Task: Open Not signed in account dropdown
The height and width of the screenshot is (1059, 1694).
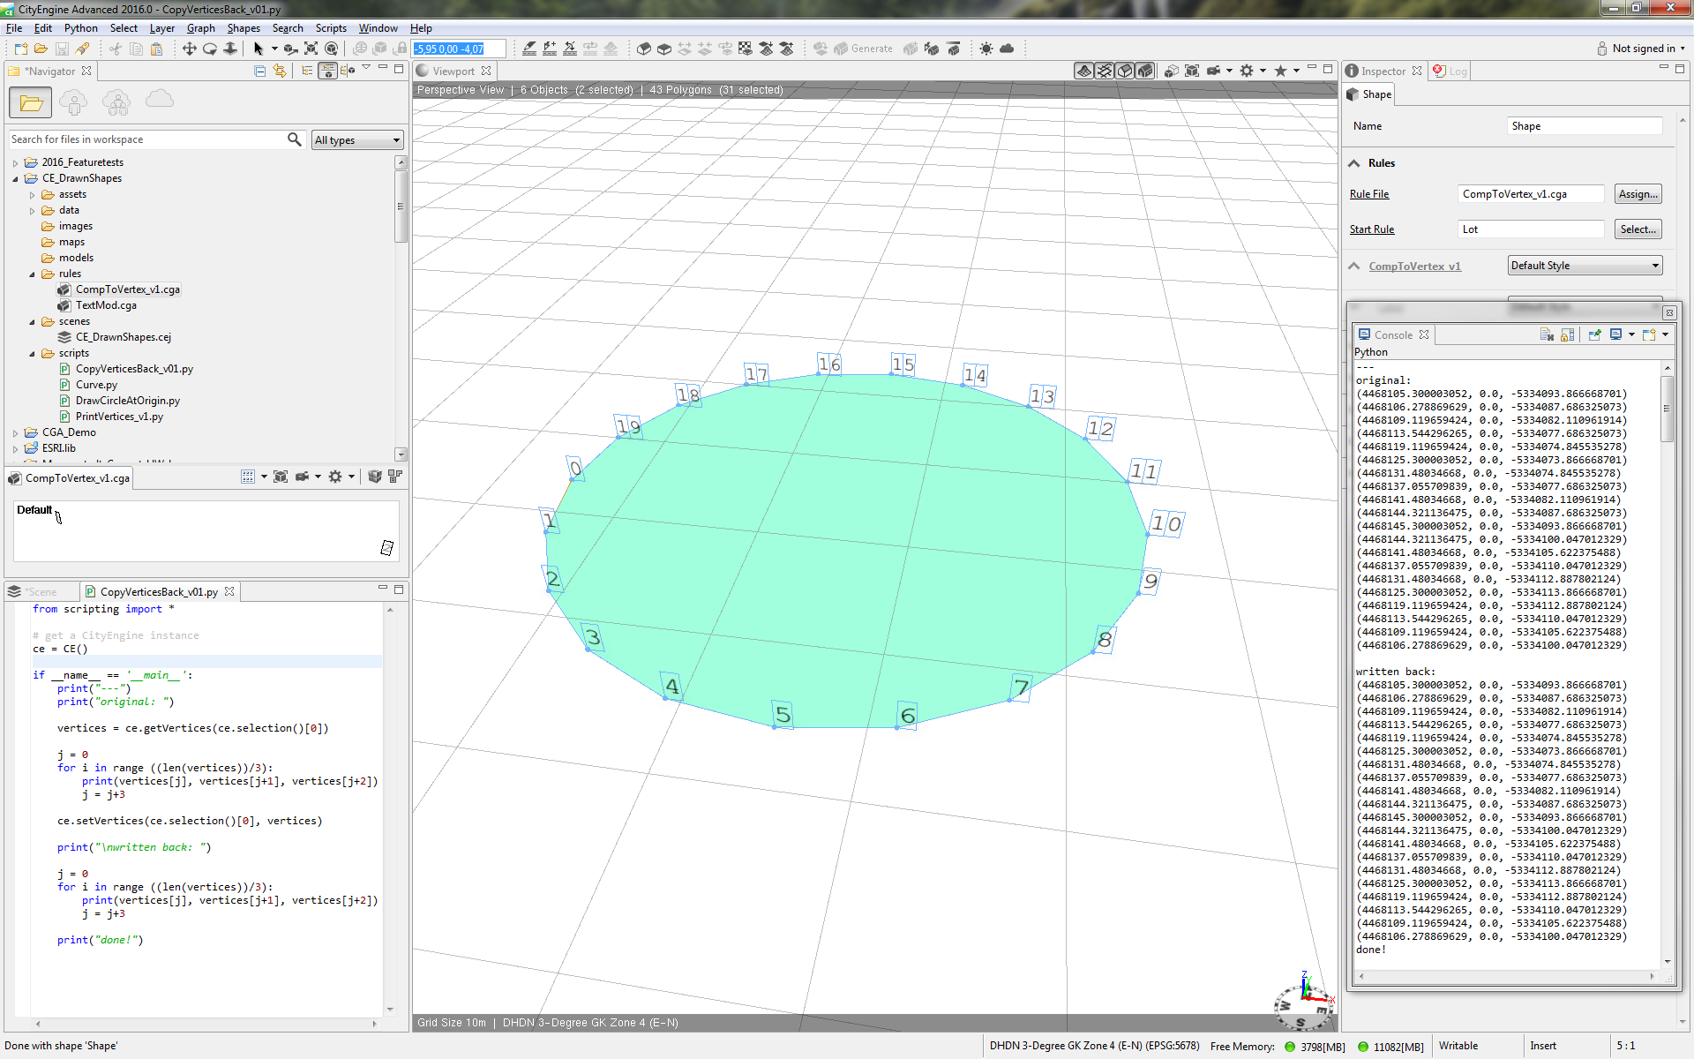Action: click(x=1641, y=49)
